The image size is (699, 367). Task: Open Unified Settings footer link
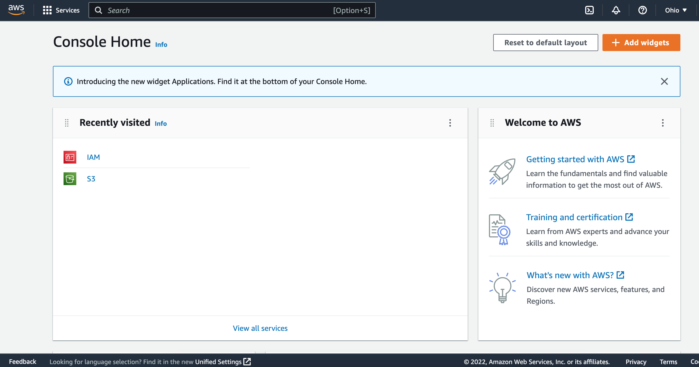pos(223,362)
